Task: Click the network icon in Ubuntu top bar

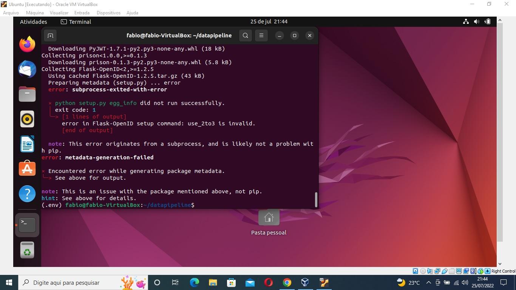Action: click(466, 22)
